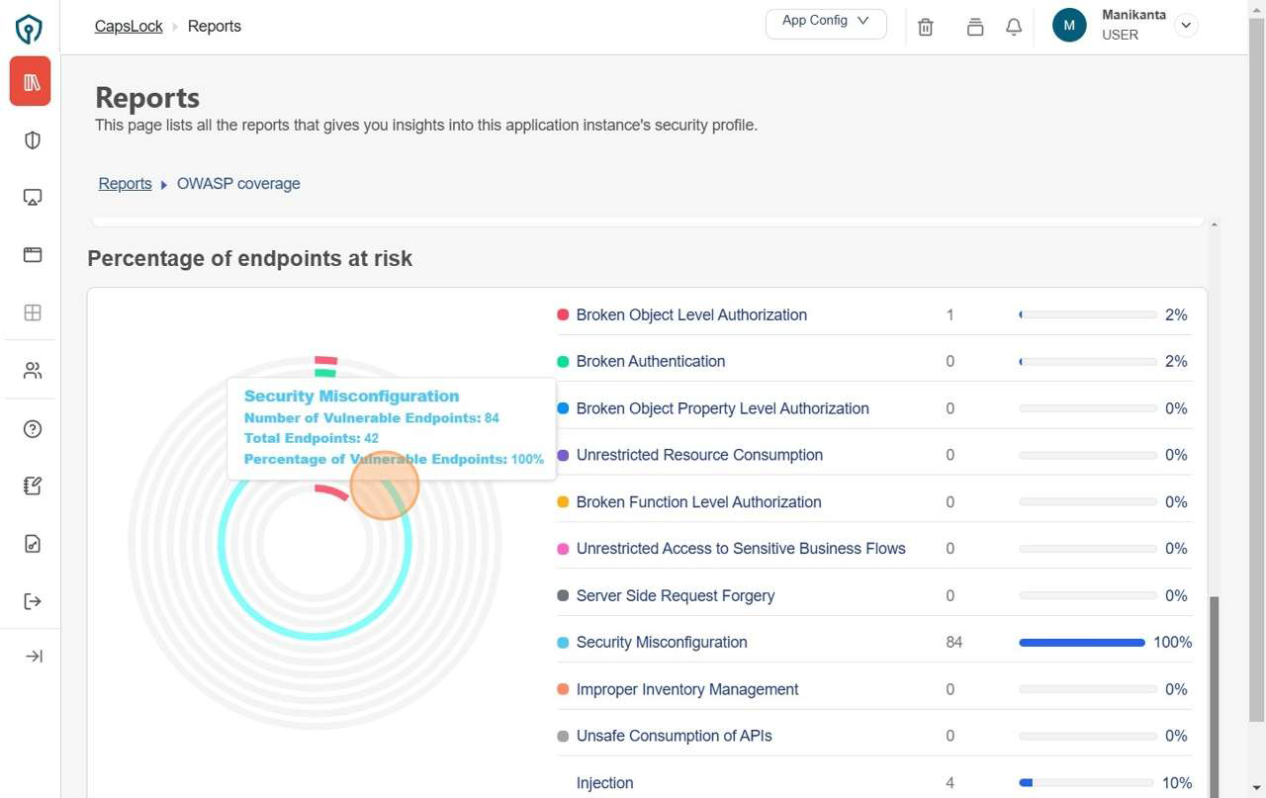
Task: Click the browser window icon in sidebar
Action: (x=32, y=254)
